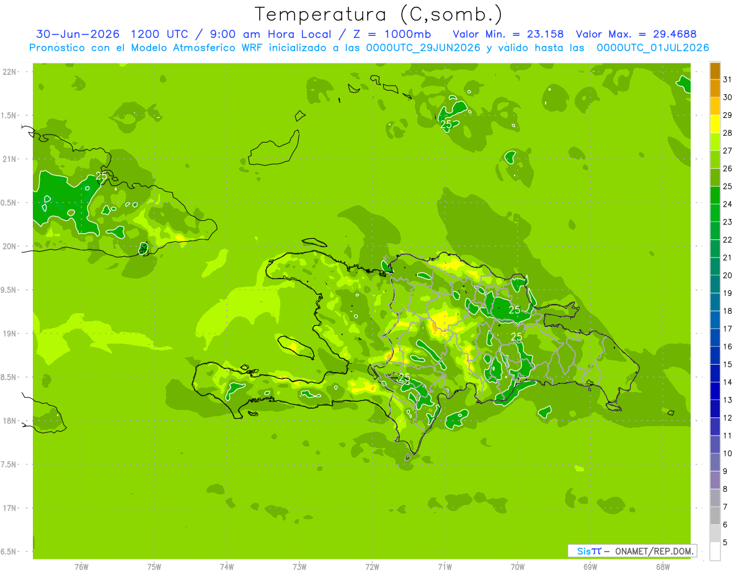Click the "72W" longitude label
Screen dimensions: 744x575
[372, 567]
